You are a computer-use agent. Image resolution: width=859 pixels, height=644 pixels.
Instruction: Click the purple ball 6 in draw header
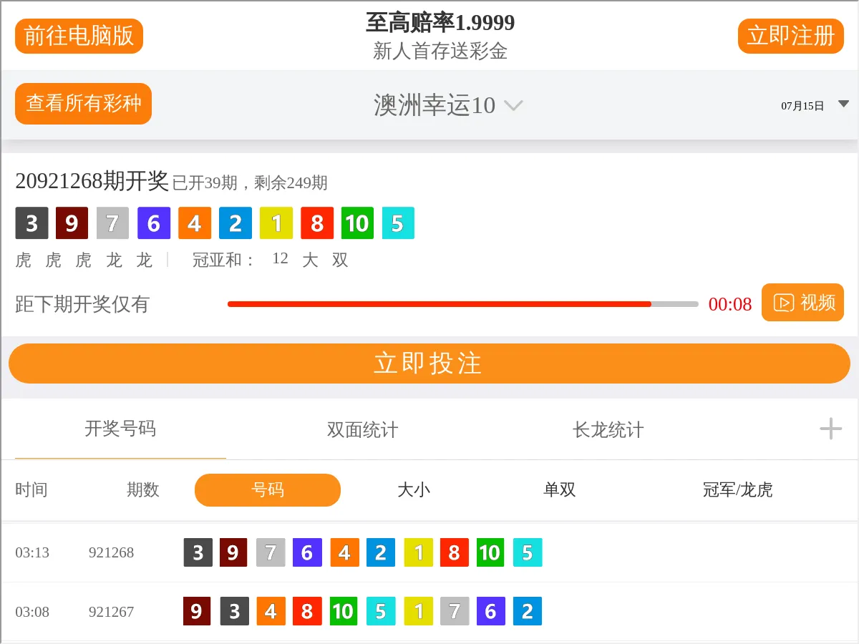154,223
